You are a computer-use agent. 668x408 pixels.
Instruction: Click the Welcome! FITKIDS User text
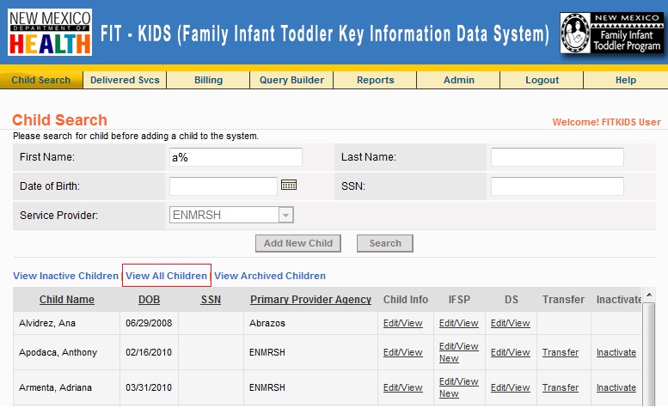[606, 122]
